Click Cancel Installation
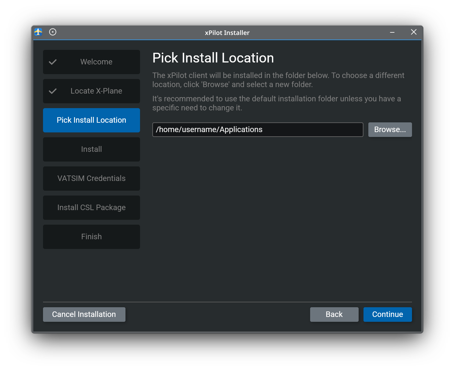This screenshot has height=371, width=455. click(84, 314)
